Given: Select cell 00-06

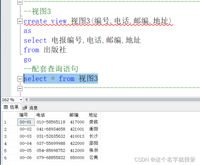Looking at the screenshot, I should click(26, 158).
